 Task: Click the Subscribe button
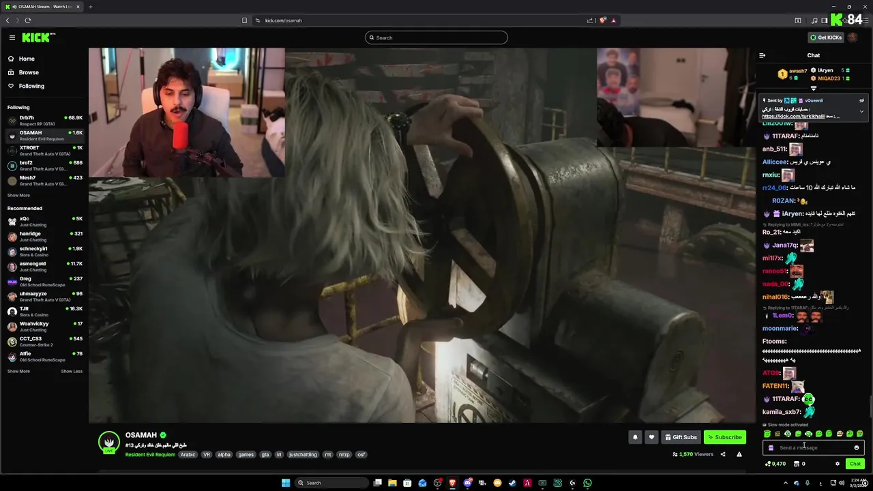[x=725, y=437]
